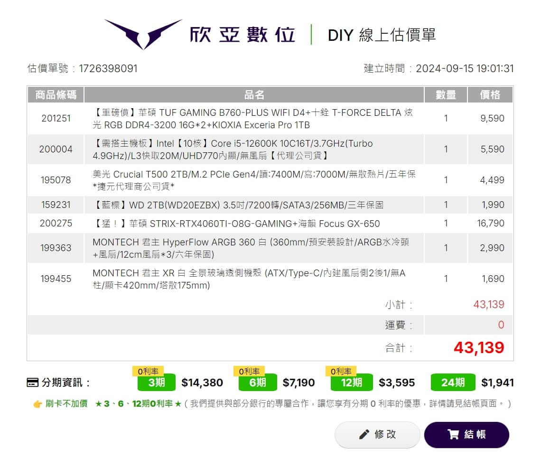Image resolution: width=541 pixels, height=467 pixels.
Task: Click the bank partnership note in parentheses
Action: click(348, 403)
